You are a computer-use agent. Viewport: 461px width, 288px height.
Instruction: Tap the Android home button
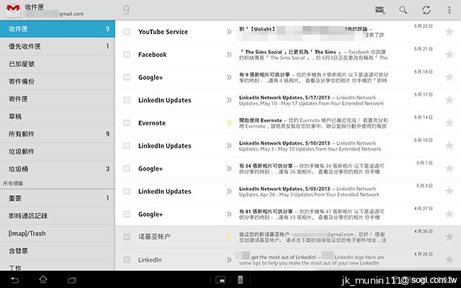click(43, 279)
